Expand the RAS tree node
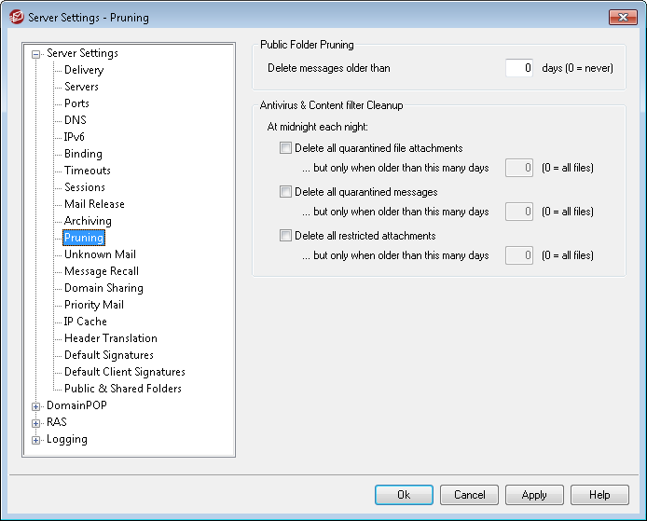 [x=36, y=423]
